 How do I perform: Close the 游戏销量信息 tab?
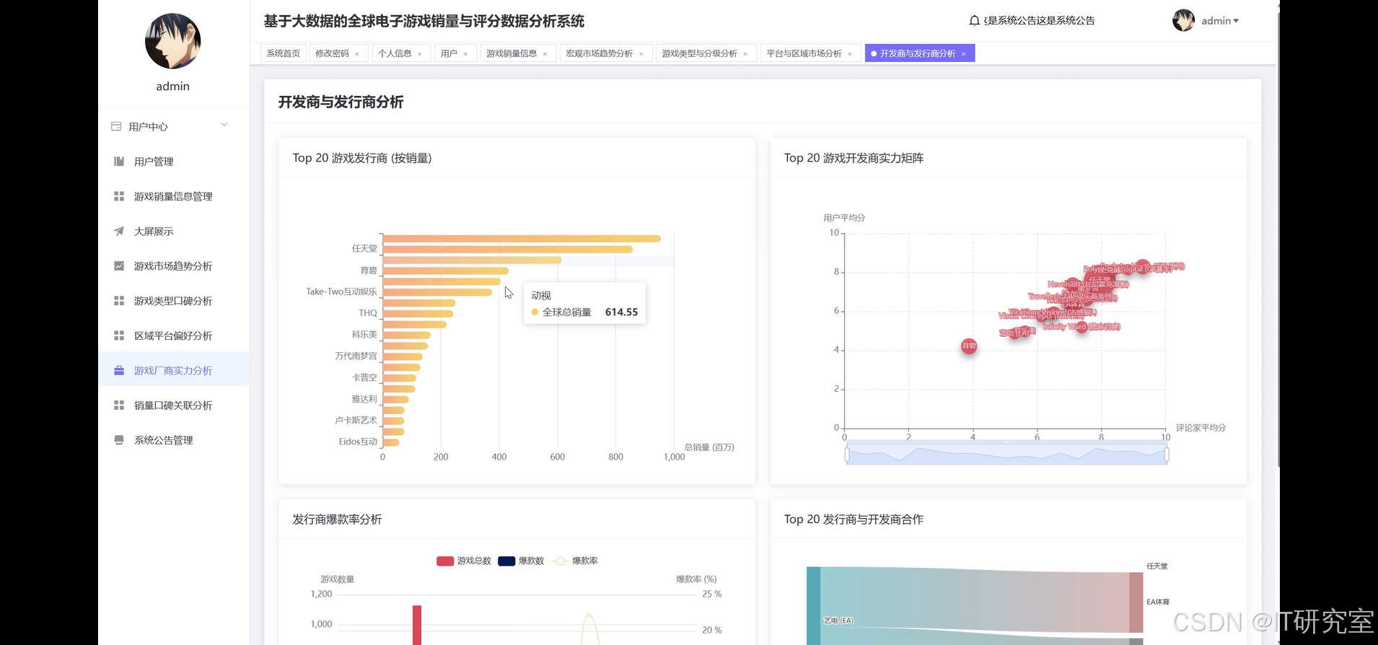coord(545,54)
